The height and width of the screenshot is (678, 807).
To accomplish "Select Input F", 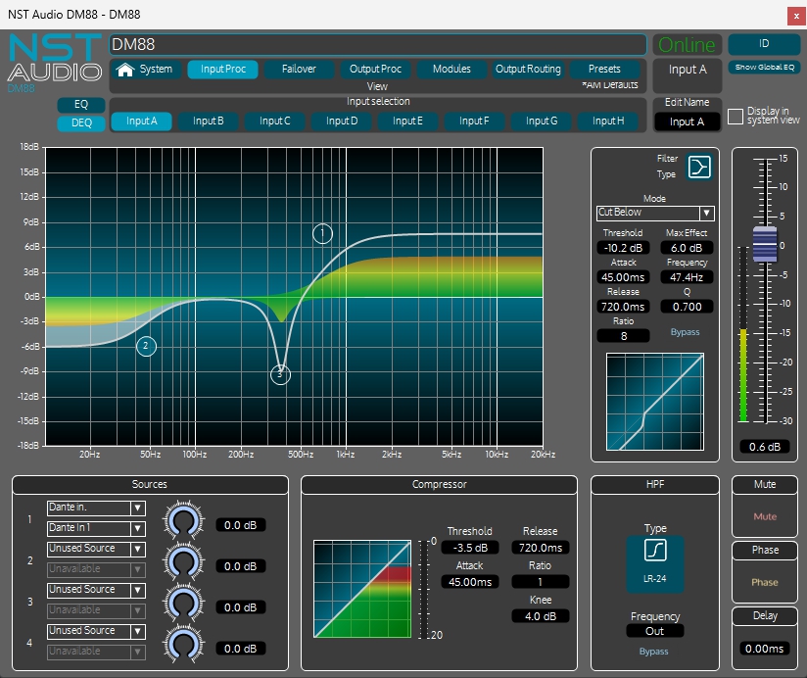I will point(475,121).
